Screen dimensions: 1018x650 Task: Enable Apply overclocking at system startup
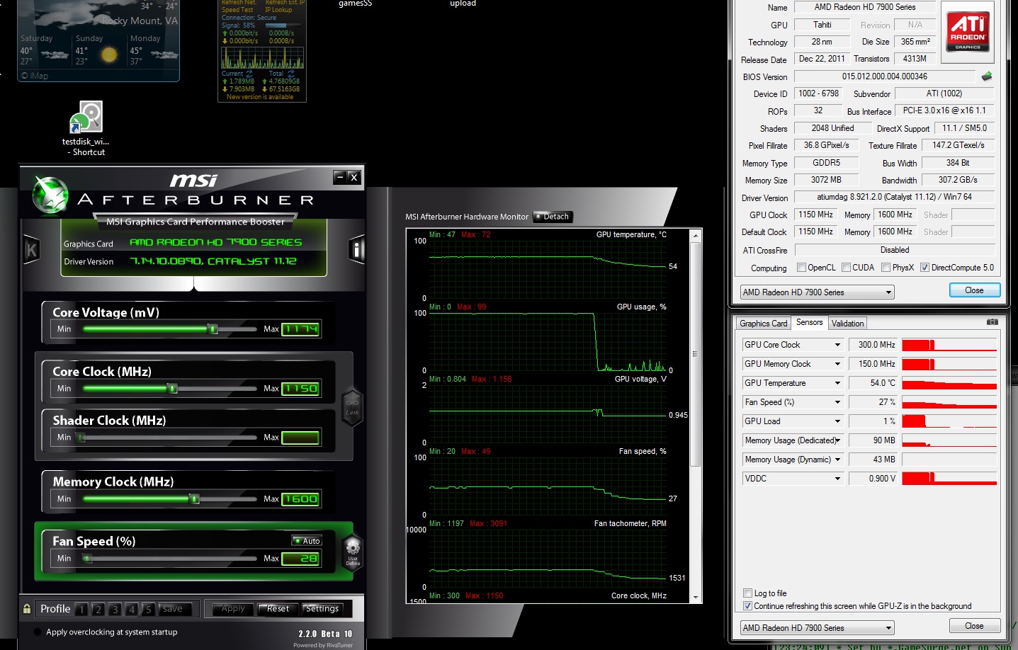tap(37, 632)
